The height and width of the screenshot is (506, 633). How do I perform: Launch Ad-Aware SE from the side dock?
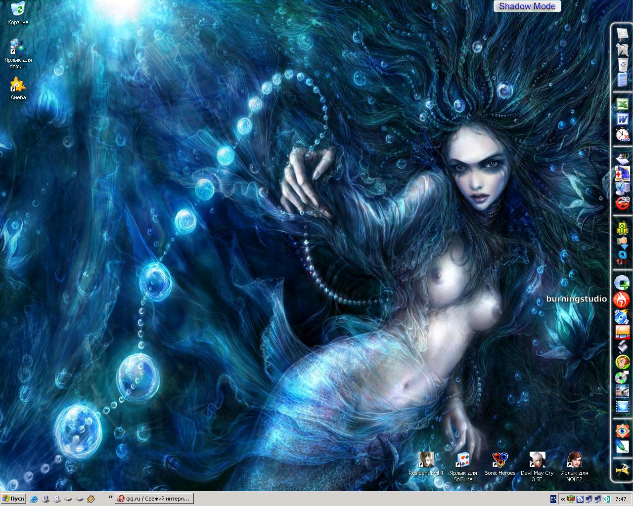(x=622, y=203)
